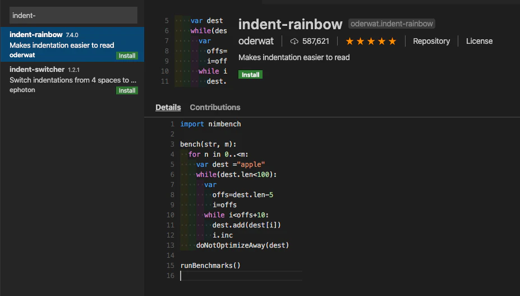
Task: Click version 7.4.0 label in sidebar
Action: [x=72, y=35]
